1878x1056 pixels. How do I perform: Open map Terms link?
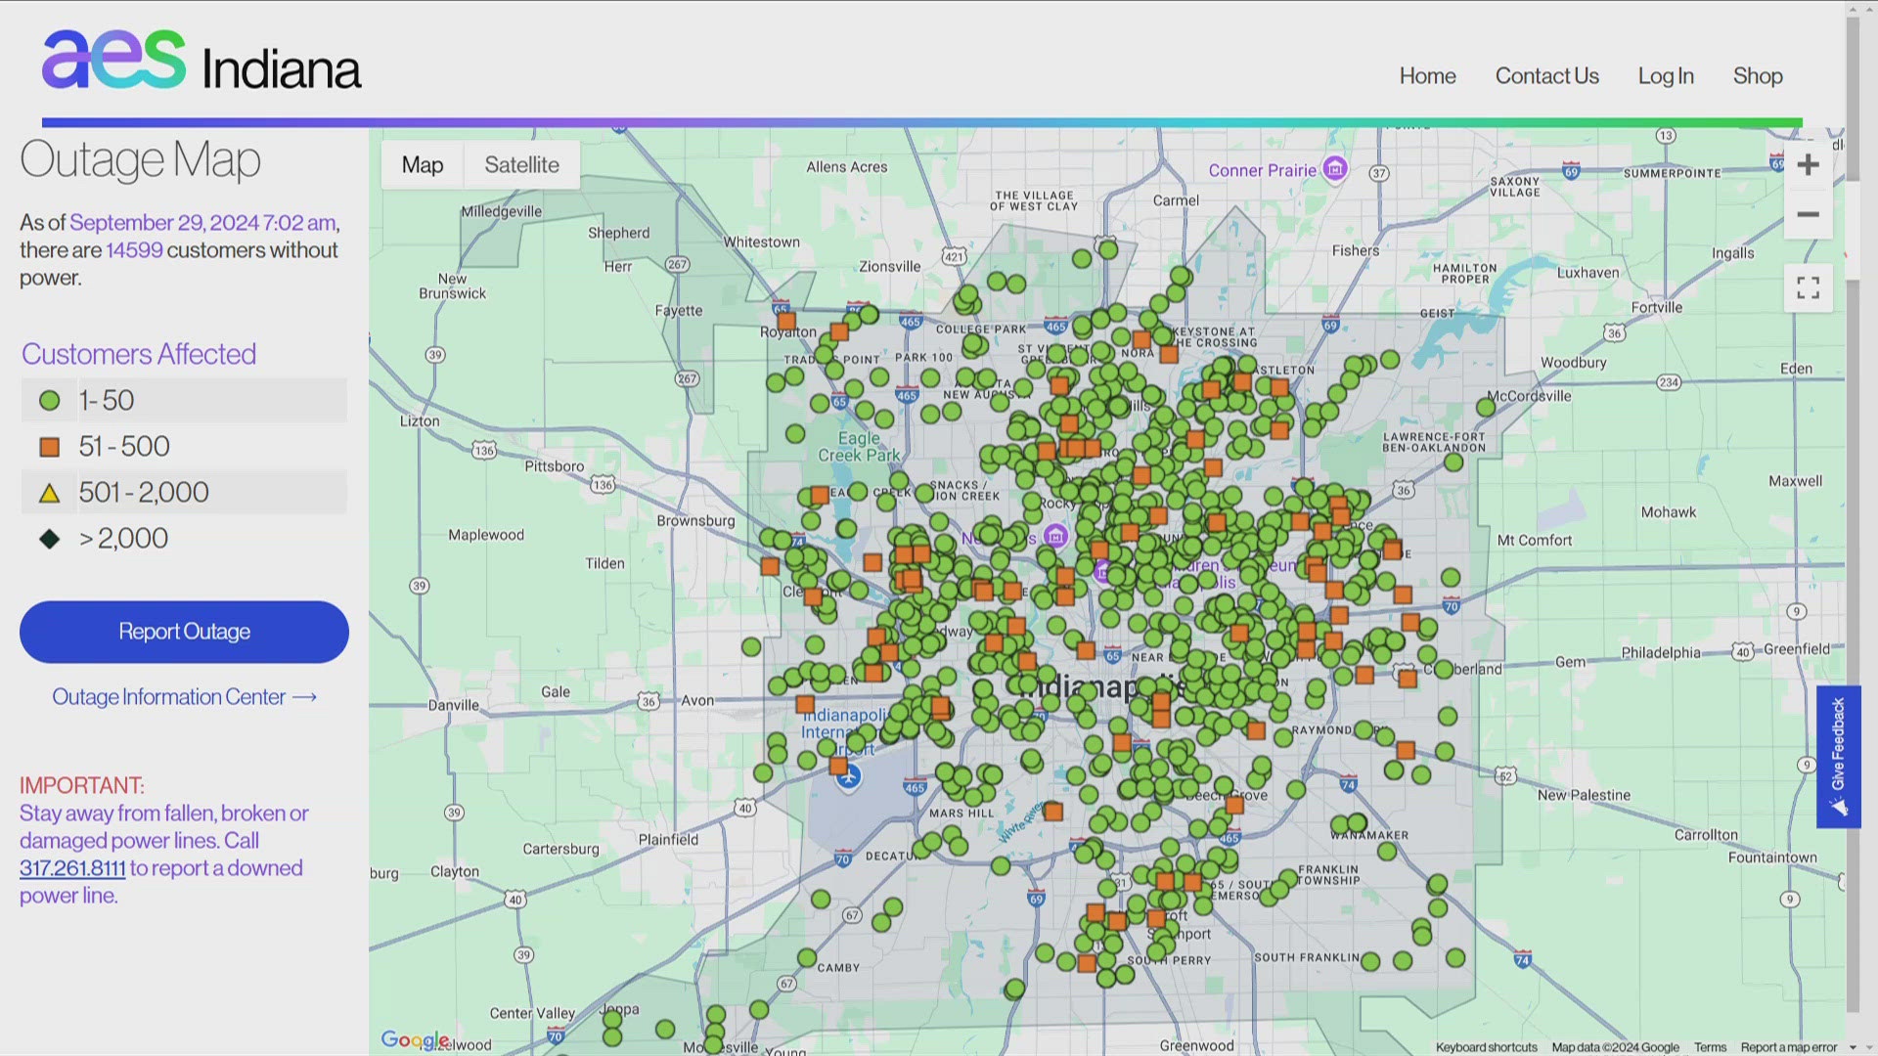click(x=1710, y=1047)
